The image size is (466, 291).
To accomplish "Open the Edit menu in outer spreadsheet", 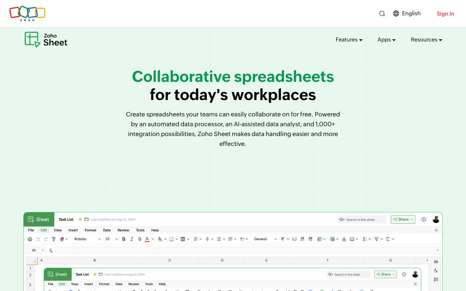I will 44,230.
